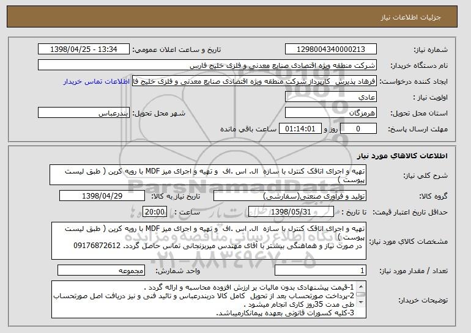
Task: Click the مهلت ارسال پاسخ label
Action: 418,129
